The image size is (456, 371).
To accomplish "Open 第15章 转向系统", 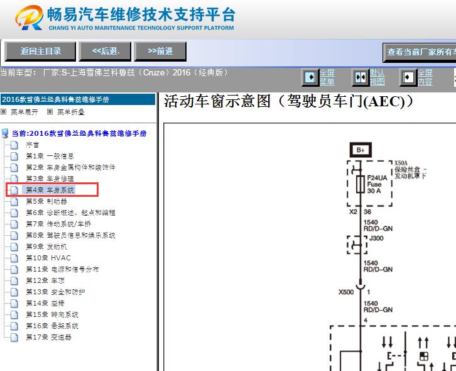I will [x=52, y=314].
